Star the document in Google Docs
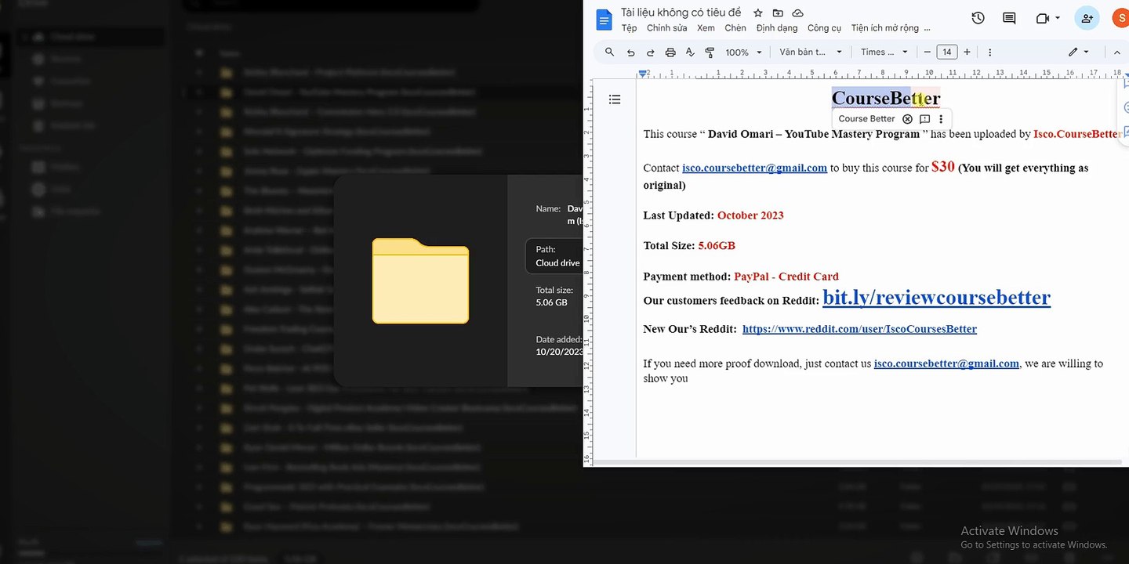 (758, 13)
